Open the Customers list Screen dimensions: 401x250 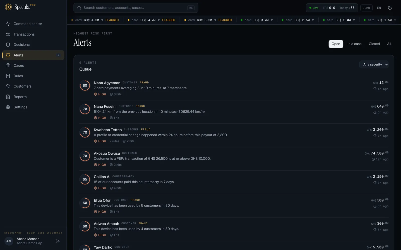tap(33, 86)
